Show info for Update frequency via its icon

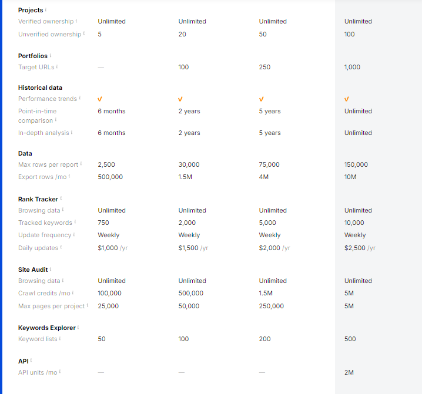[73, 235]
